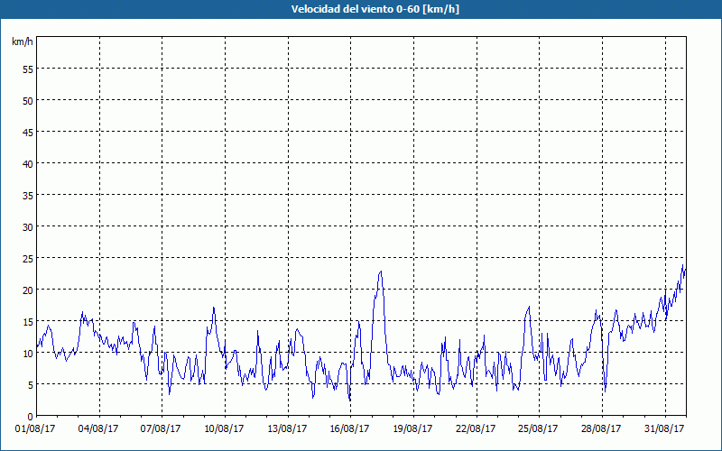
Task: Click the 'km/h' axis unit label
Action: pos(22,41)
